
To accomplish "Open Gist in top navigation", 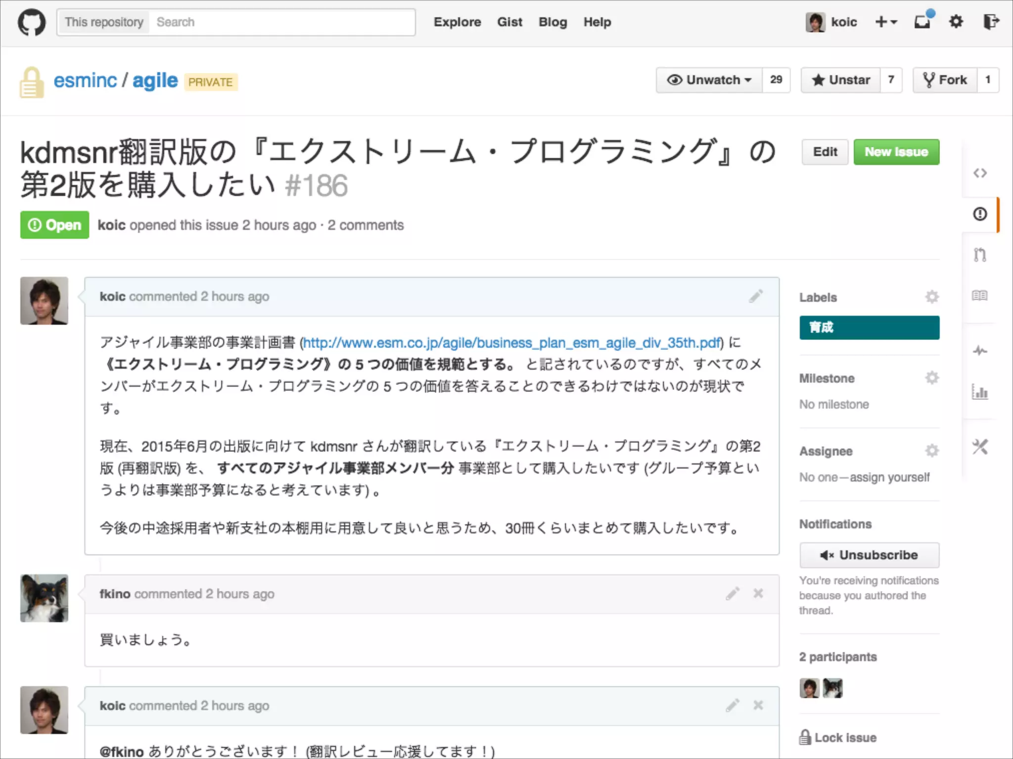I will (509, 22).
